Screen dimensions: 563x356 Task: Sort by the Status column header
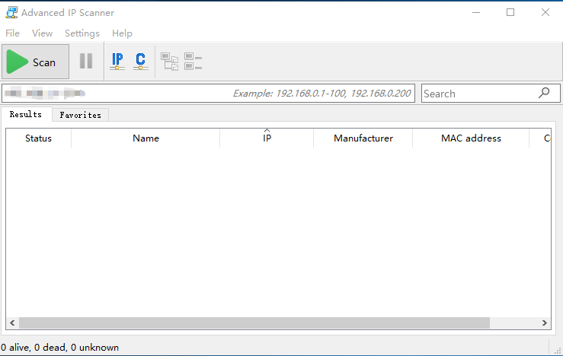pos(38,138)
